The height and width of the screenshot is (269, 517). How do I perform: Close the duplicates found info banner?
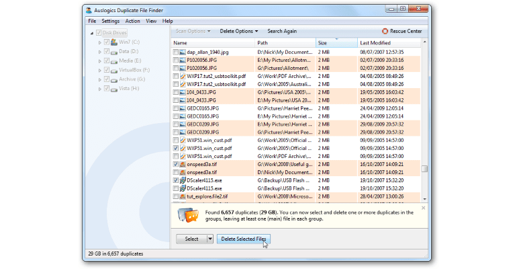pyautogui.click(x=424, y=208)
